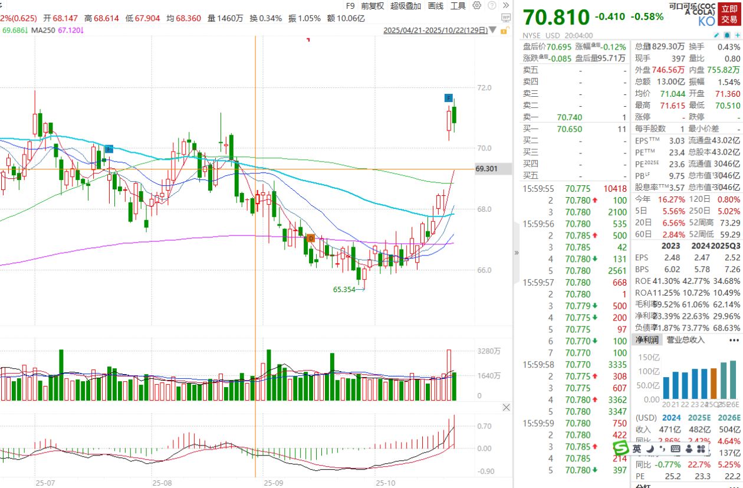Viewport: 743px width, 488px height.
Task: Click the pencil edit icon beside KO
Action: coord(715,35)
